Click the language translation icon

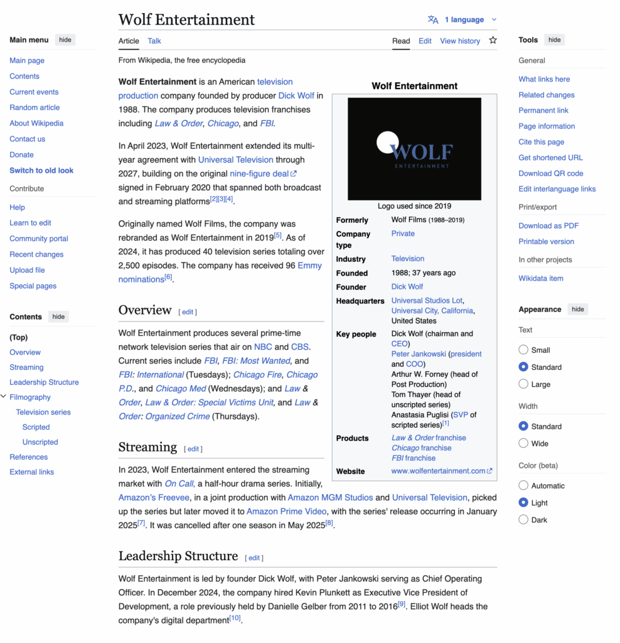pos(433,19)
